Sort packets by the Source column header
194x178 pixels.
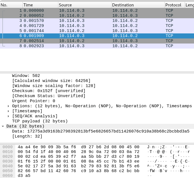(x=84, y=5)
